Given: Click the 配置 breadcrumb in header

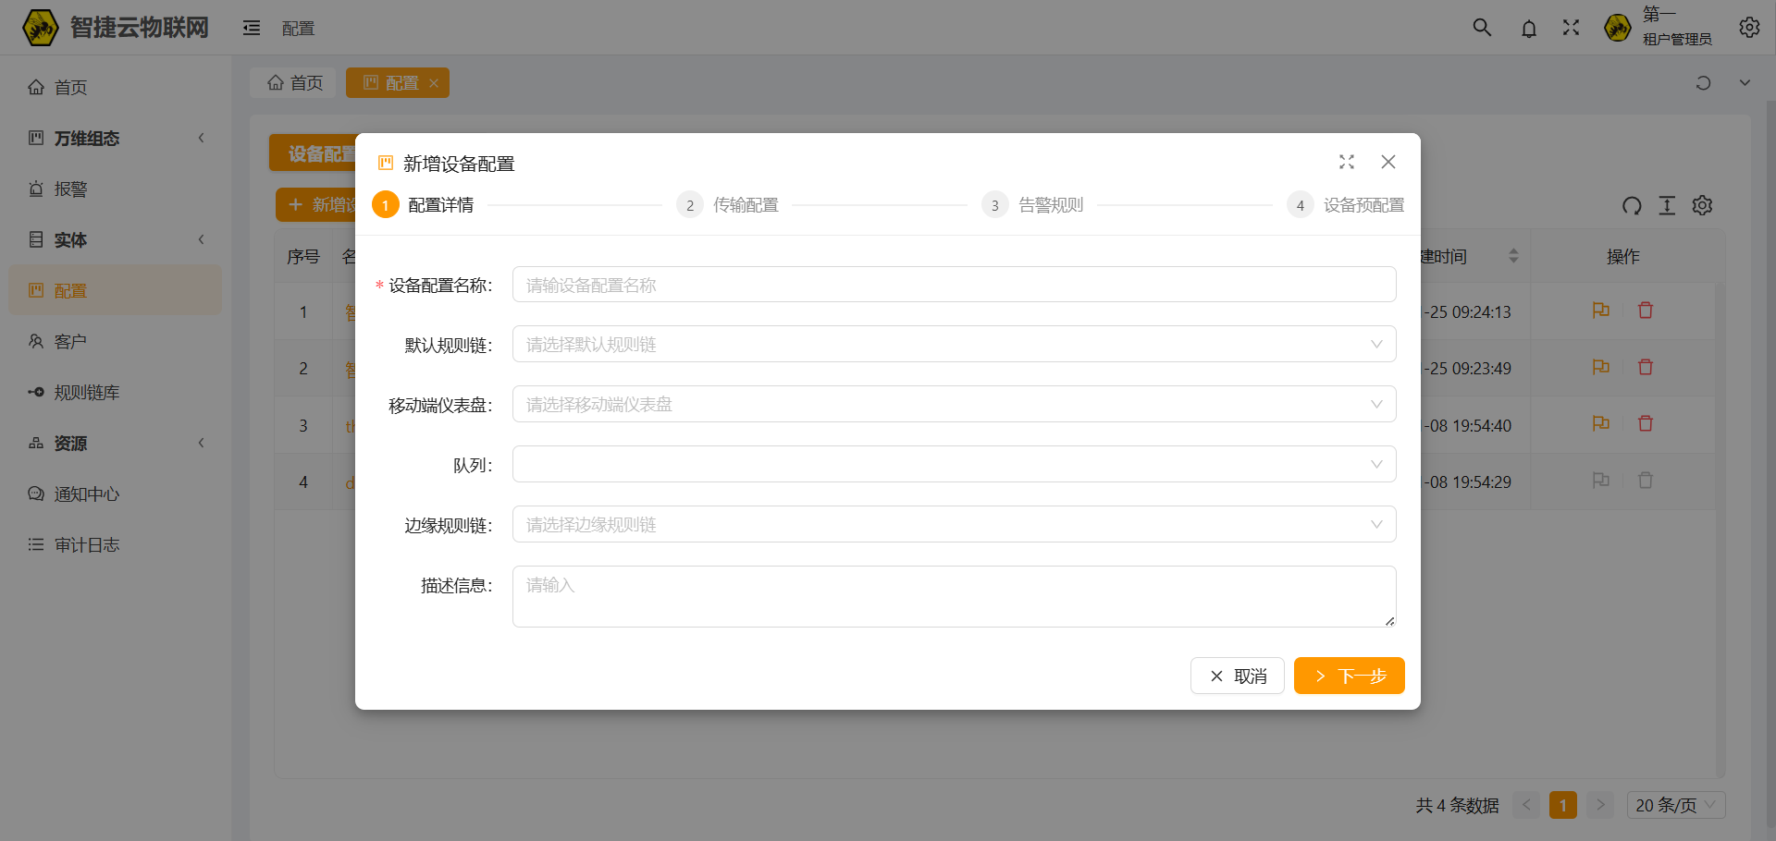Looking at the screenshot, I should (x=298, y=29).
